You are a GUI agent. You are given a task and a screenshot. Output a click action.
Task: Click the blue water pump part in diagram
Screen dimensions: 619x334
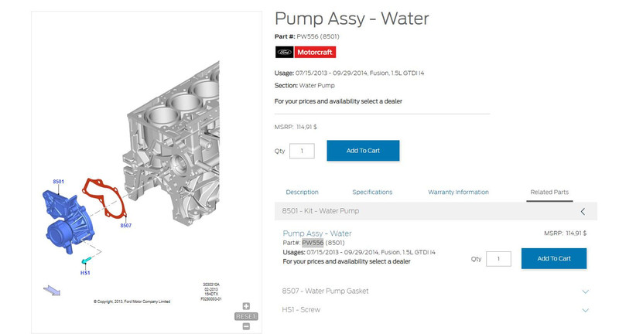coord(67,219)
